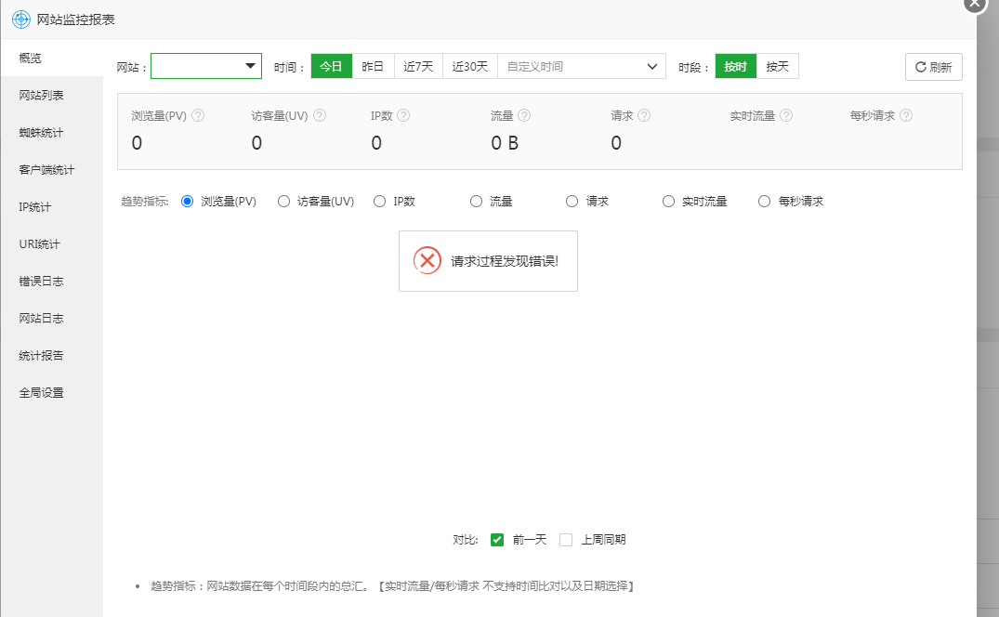
Task: Open the 网站列表 sidebar tab
Action: point(41,95)
